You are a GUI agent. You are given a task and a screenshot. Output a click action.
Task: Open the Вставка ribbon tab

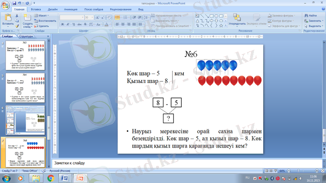coord(35,9)
